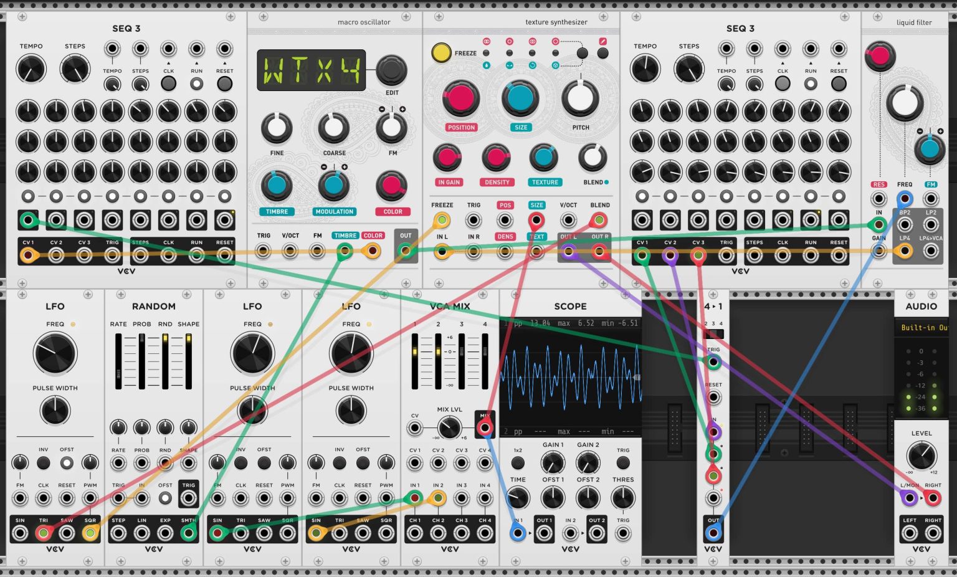Click the SCOPE OUT 2 jack
The width and height of the screenshot is (957, 577).
tap(597, 533)
